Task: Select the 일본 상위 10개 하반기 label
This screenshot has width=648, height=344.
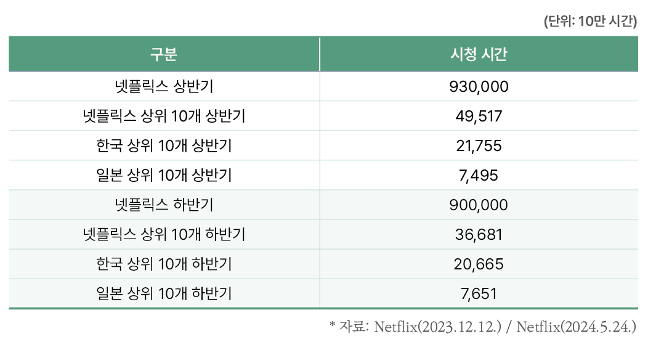Action: coord(164,293)
